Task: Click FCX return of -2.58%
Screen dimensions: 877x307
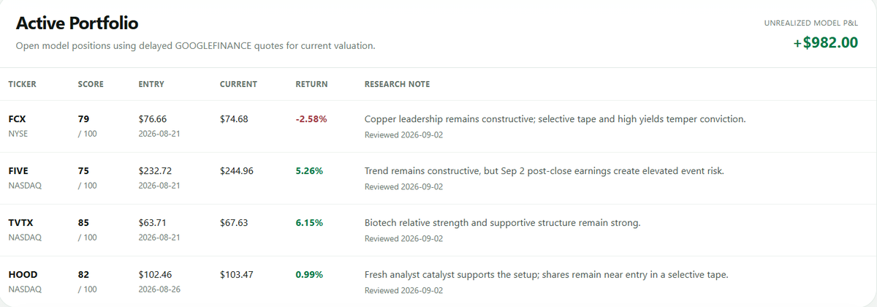Action: [x=311, y=118]
